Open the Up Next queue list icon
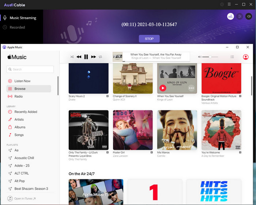Screen dimensions: 256x205 click(x=232, y=57)
